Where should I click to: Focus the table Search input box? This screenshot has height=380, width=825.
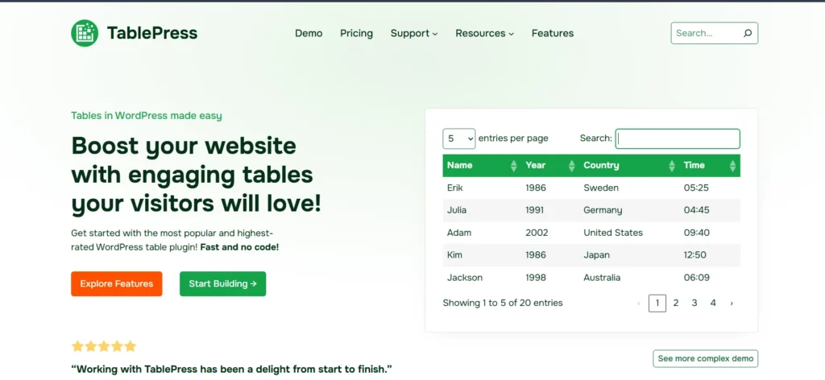coord(678,138)
